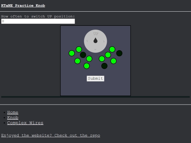Focus the UP position frequency input
Viewport: 191px width, 143px height.
click(38, 21)
